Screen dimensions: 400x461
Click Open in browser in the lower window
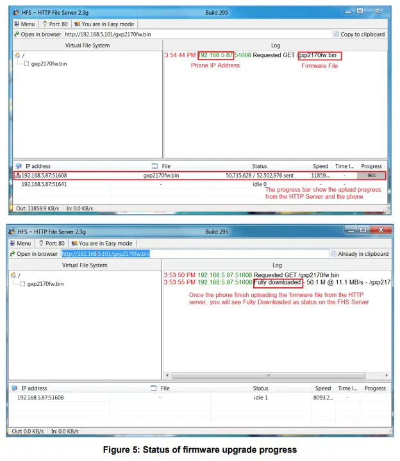[33, 254]
